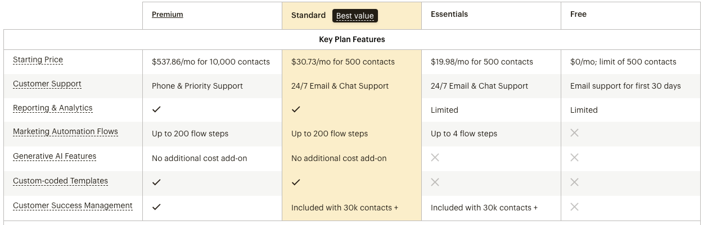Viewport: 703px width, 225px height.
Task: Click Premium checkmark for Custom-coded Templates
Action: click(x=156, y=182)
